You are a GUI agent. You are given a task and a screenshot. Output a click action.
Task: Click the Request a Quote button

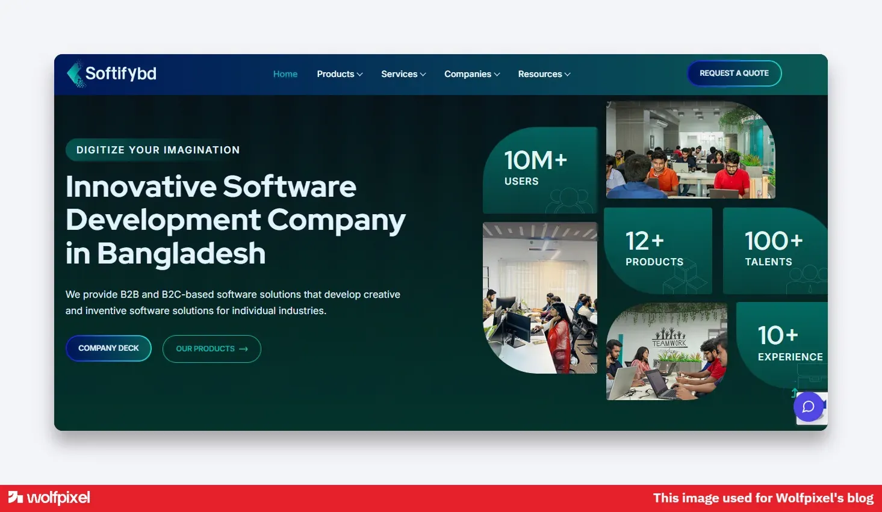(734, 73)
